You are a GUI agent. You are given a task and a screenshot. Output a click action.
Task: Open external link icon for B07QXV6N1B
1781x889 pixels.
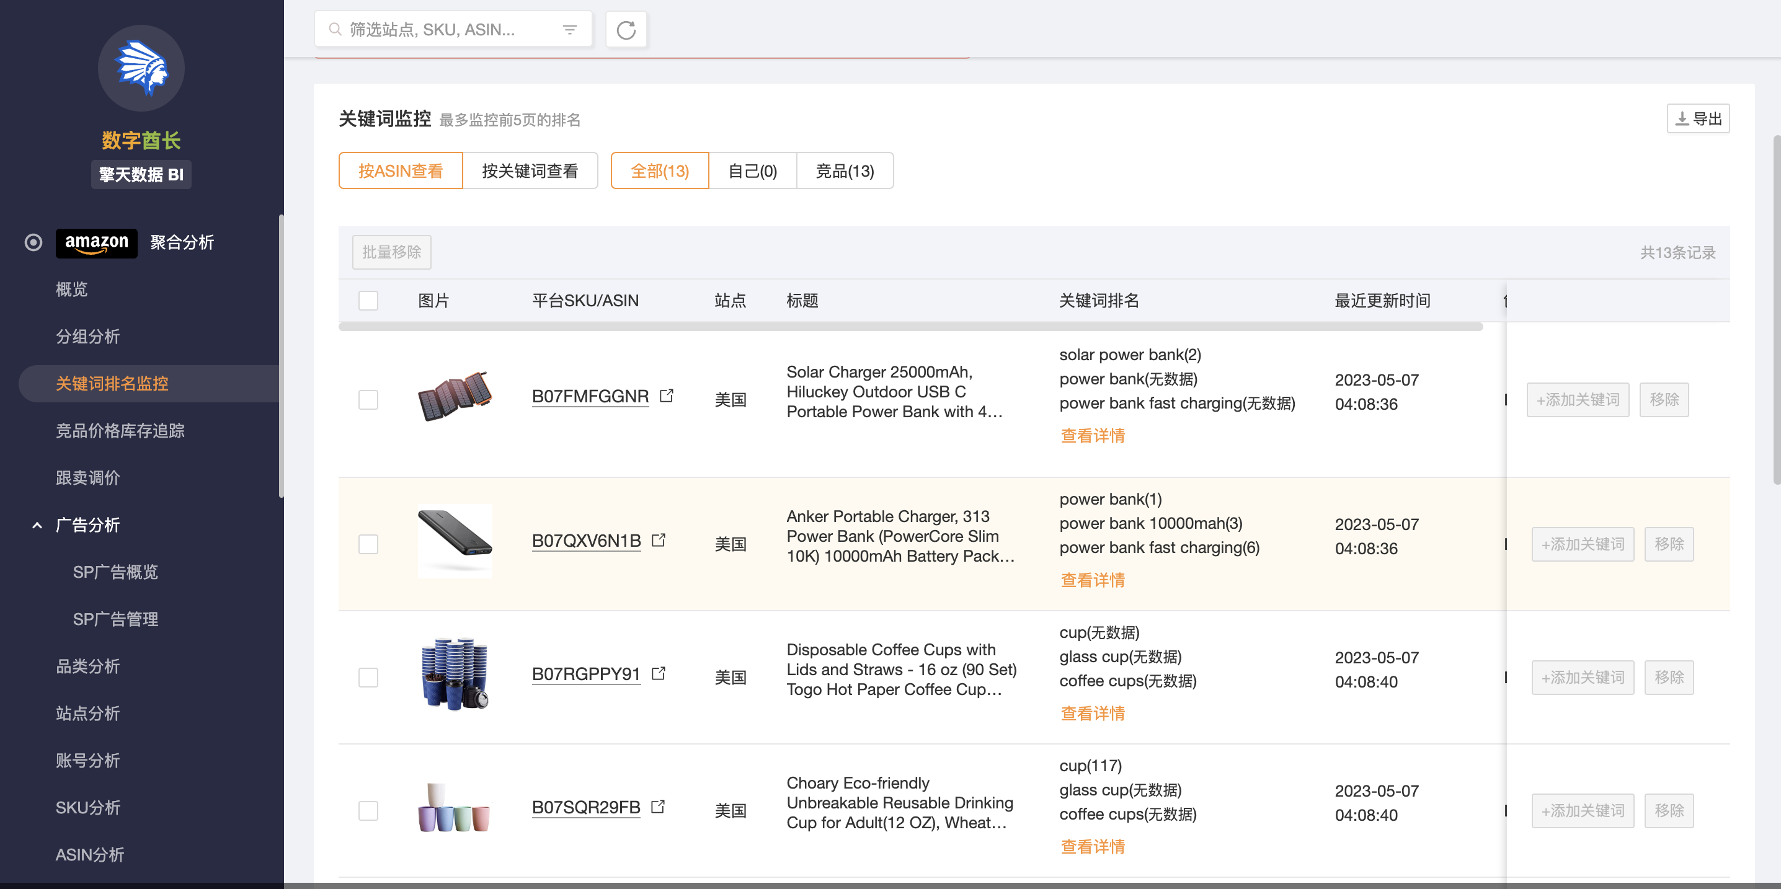tap(659, 540)
